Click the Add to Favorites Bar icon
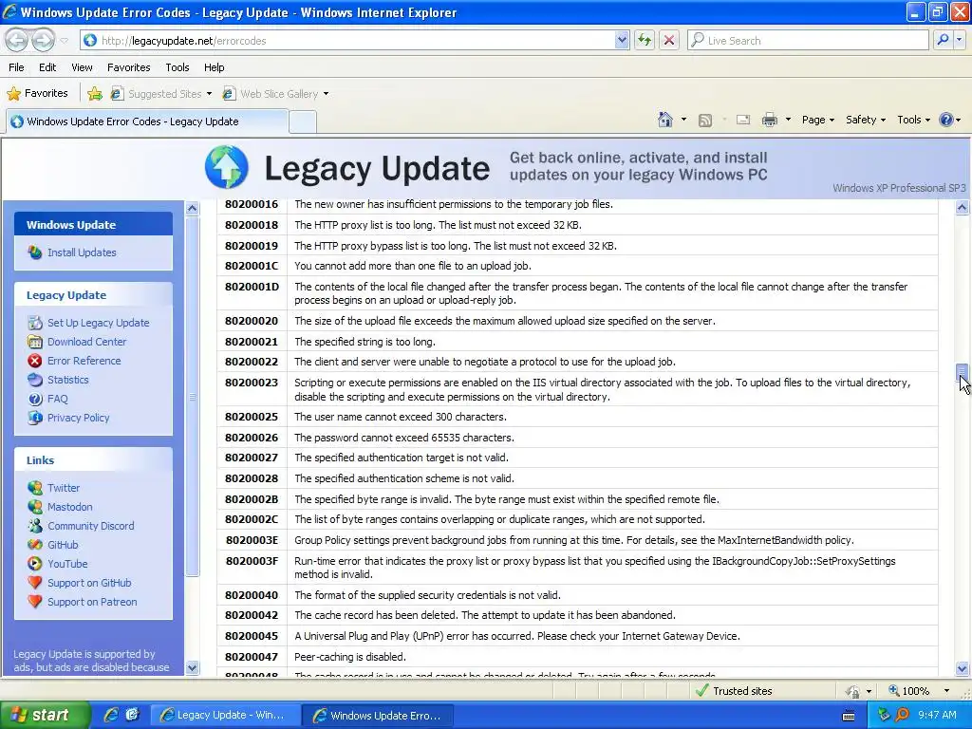This screenshot has height=729, width=972. coord(95,94)
